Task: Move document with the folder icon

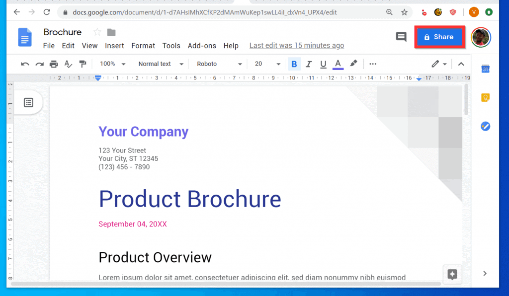Action: [111, 32]
